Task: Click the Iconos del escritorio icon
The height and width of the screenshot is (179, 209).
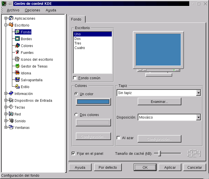Action: coord(17,60)
